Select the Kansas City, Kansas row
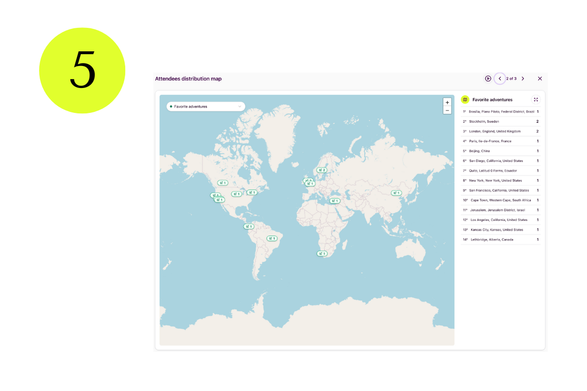Screen dimensions: 587x391 click(501, 230)
